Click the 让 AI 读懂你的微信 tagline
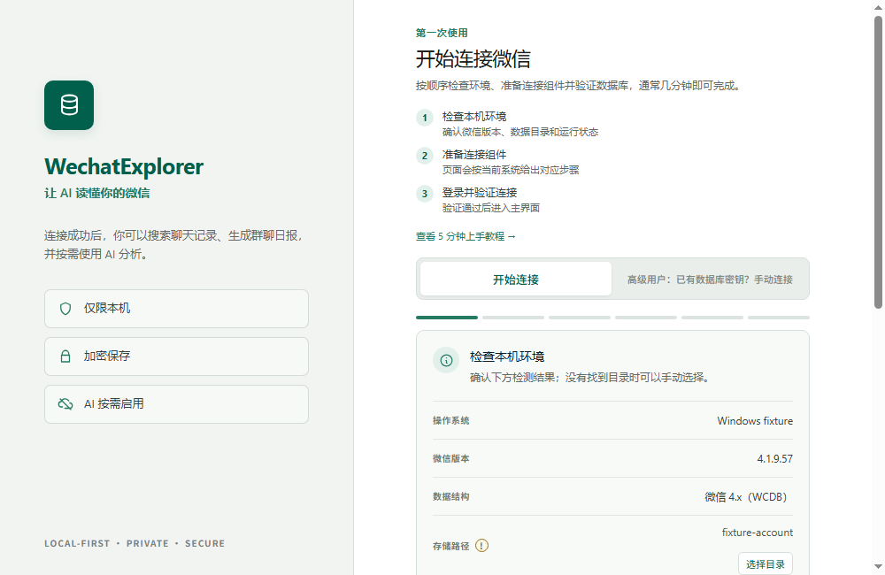The image size is (885, 575). click(97, 193)
